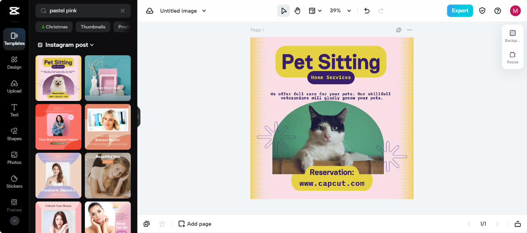The height and width of the screenshot is (233, 527).
Task: Activate the Hand pan tool
Action: point(297,11)
